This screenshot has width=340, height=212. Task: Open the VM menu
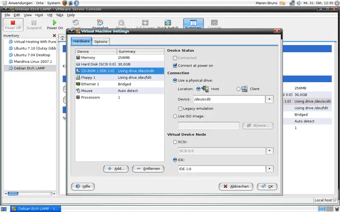pos(50,15)
